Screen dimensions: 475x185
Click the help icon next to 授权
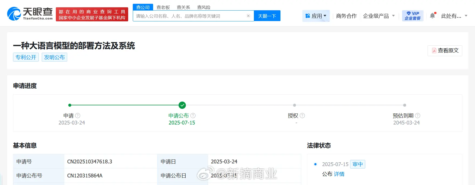[302, 116]
